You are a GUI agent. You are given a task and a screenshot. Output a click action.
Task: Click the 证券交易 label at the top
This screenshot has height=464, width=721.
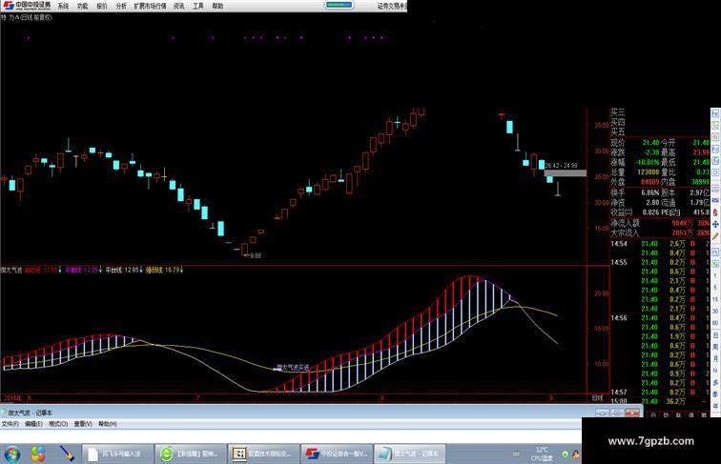click(392, 6)
